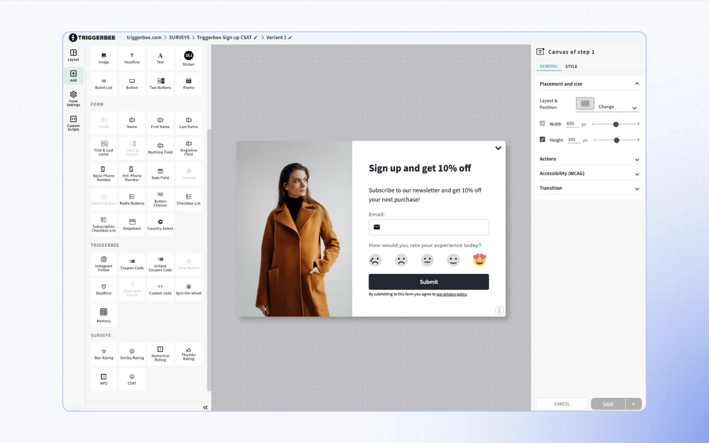Add an Iframe element

[189, 84]
